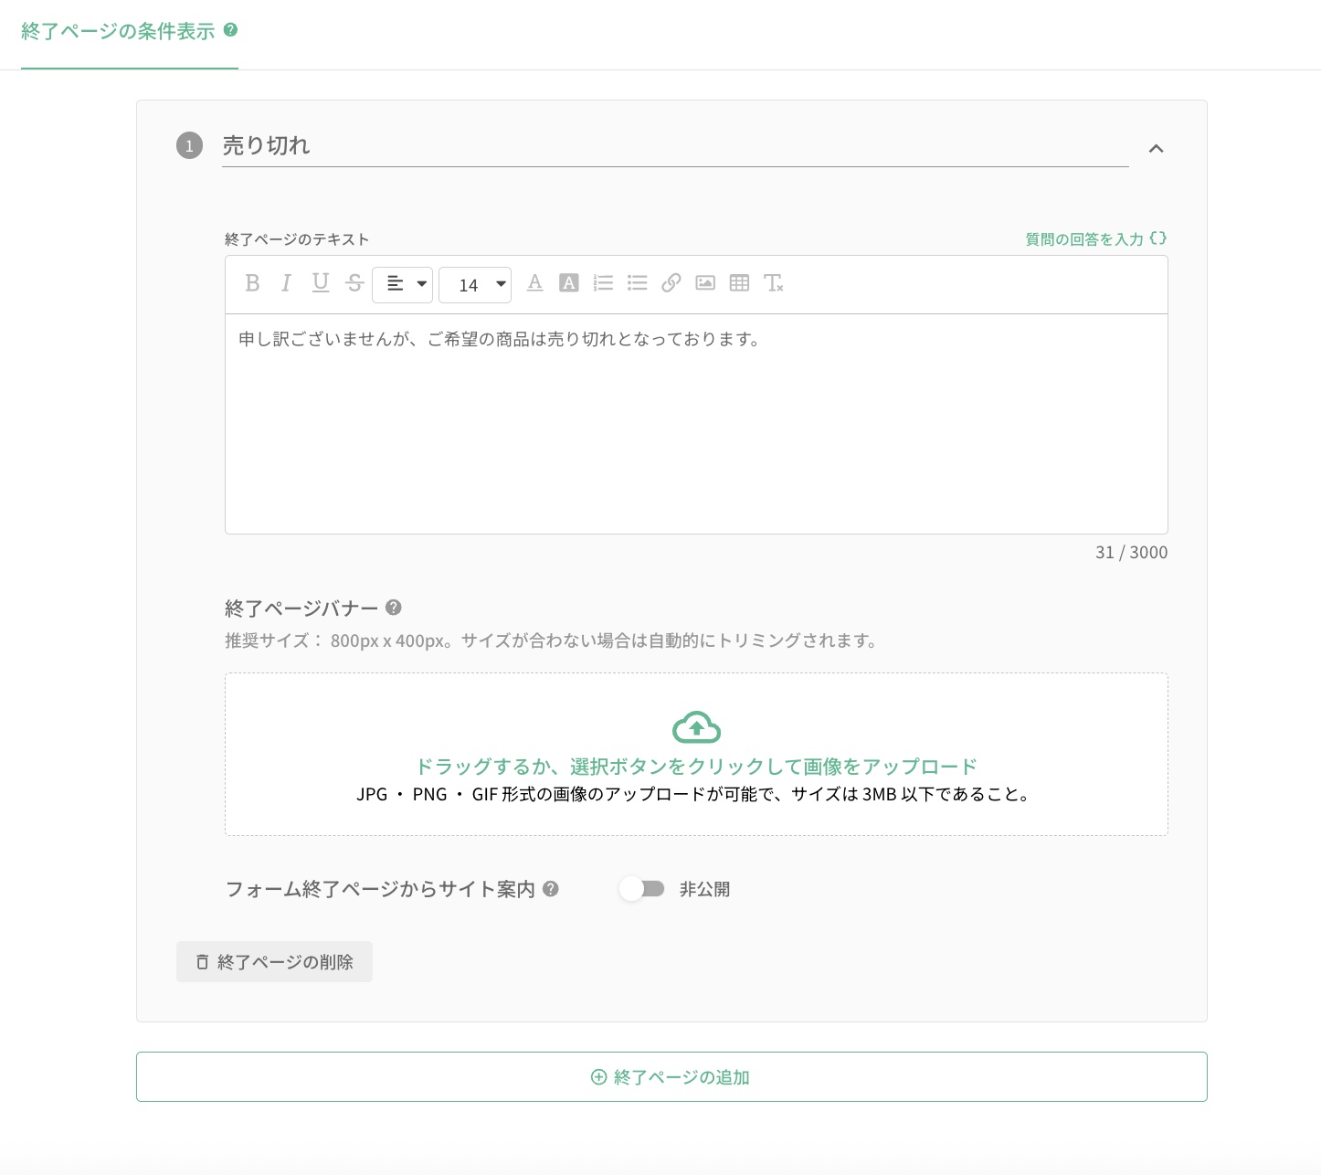Click the 31 / 3000 character count
The height and width of the screenshot is (1175, 1321).
1131,553
